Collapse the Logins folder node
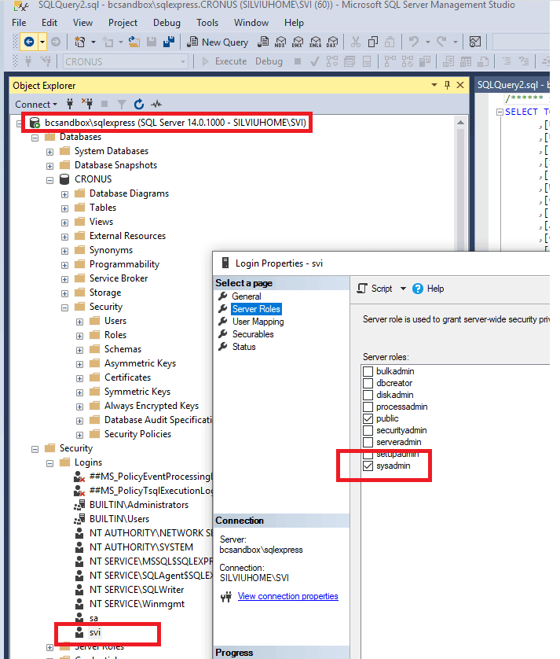Image resolution: width=560 pixels, height=659 pixels. [x=50, y=463]
